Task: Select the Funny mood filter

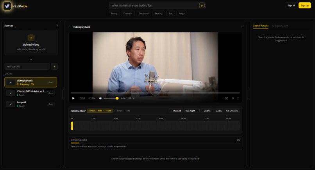Action: (114, 13)
